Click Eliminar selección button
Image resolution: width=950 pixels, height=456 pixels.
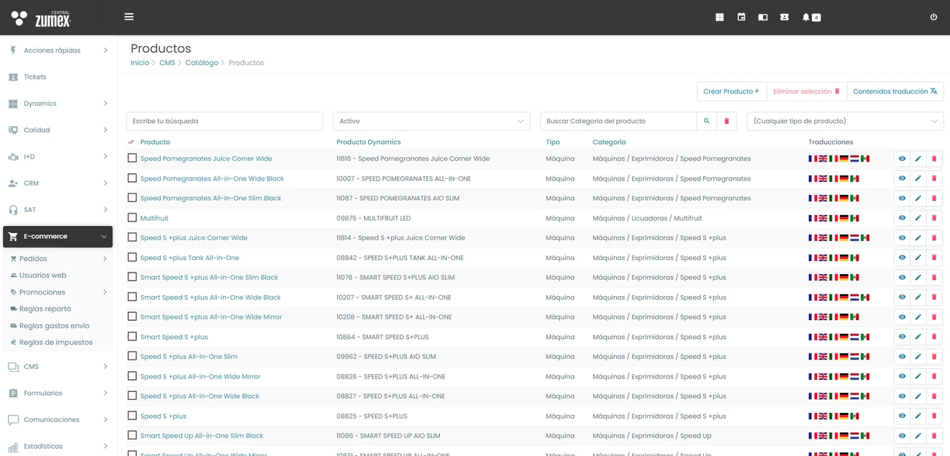pyautogui.click(x=807, y=91)
